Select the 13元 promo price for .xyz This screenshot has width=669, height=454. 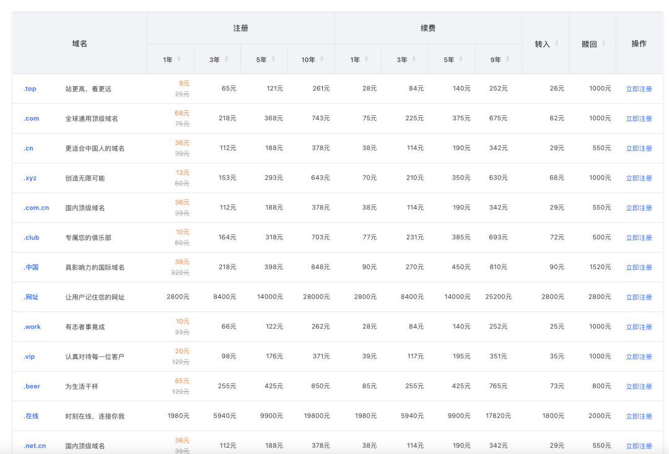[x=182, y=172]
